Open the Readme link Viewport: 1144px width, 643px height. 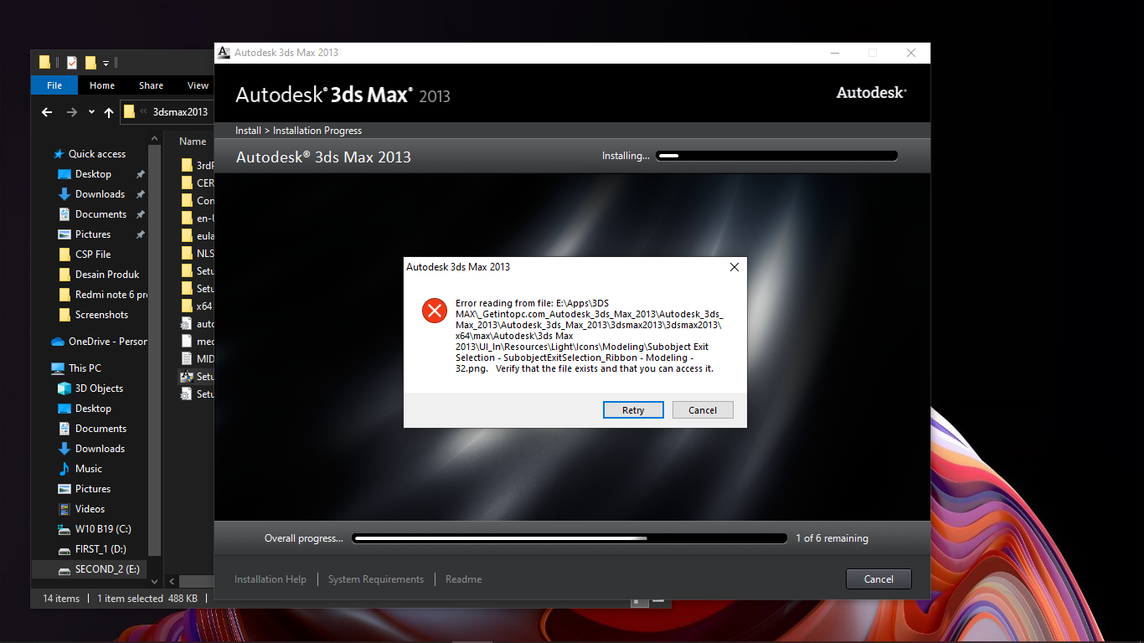pos(463,579)
